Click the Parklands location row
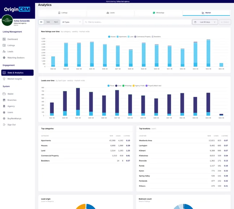This screenshot has width=234, height=209. 183,181
